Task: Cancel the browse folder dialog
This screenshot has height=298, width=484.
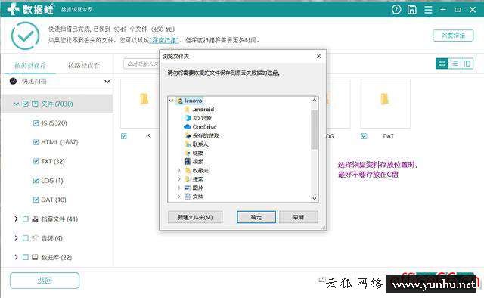Action: [x=299, y=217]
